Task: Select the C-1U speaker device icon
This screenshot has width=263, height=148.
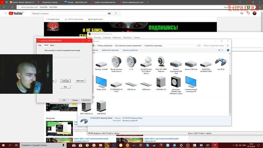Action: pos(131,62)
